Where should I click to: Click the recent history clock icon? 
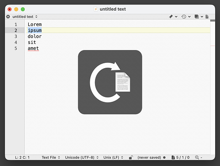click(x=184, y=16)
